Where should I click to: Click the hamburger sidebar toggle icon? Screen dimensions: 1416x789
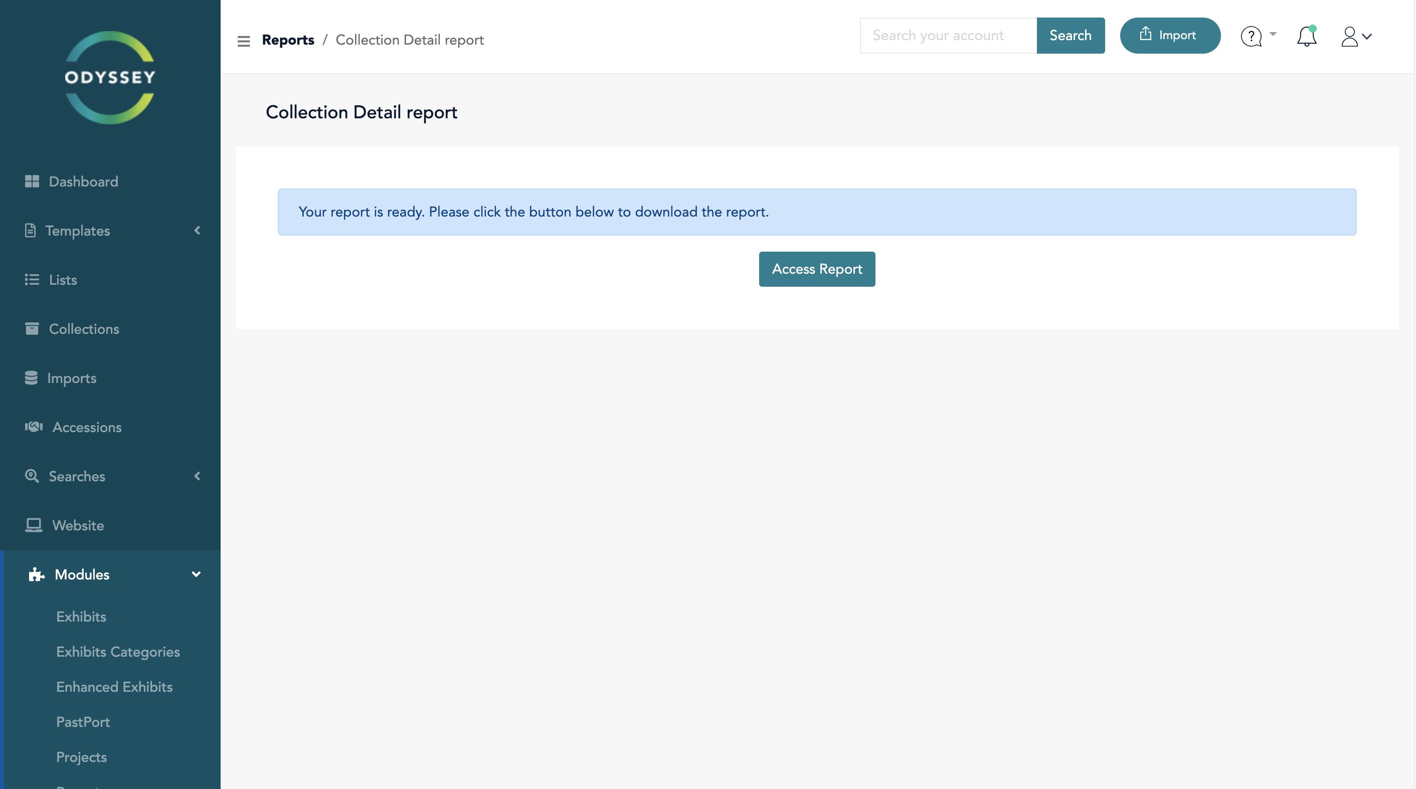(x=244, y=41)
